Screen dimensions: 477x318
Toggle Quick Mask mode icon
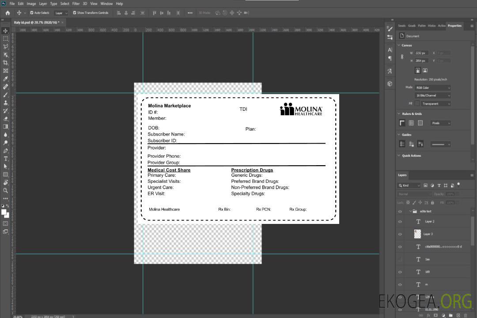pyautogui.click(x=5, y=223)
